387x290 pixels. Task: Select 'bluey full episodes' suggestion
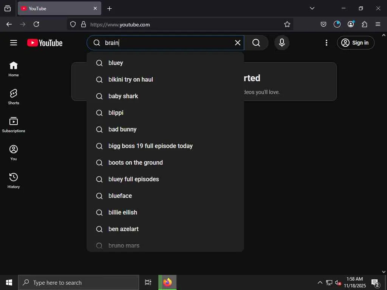166,179
